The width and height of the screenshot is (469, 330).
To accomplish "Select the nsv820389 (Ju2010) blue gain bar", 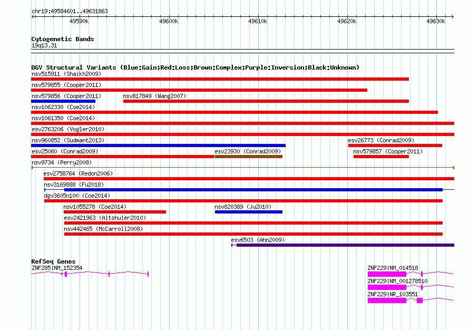I will (249, 212).
